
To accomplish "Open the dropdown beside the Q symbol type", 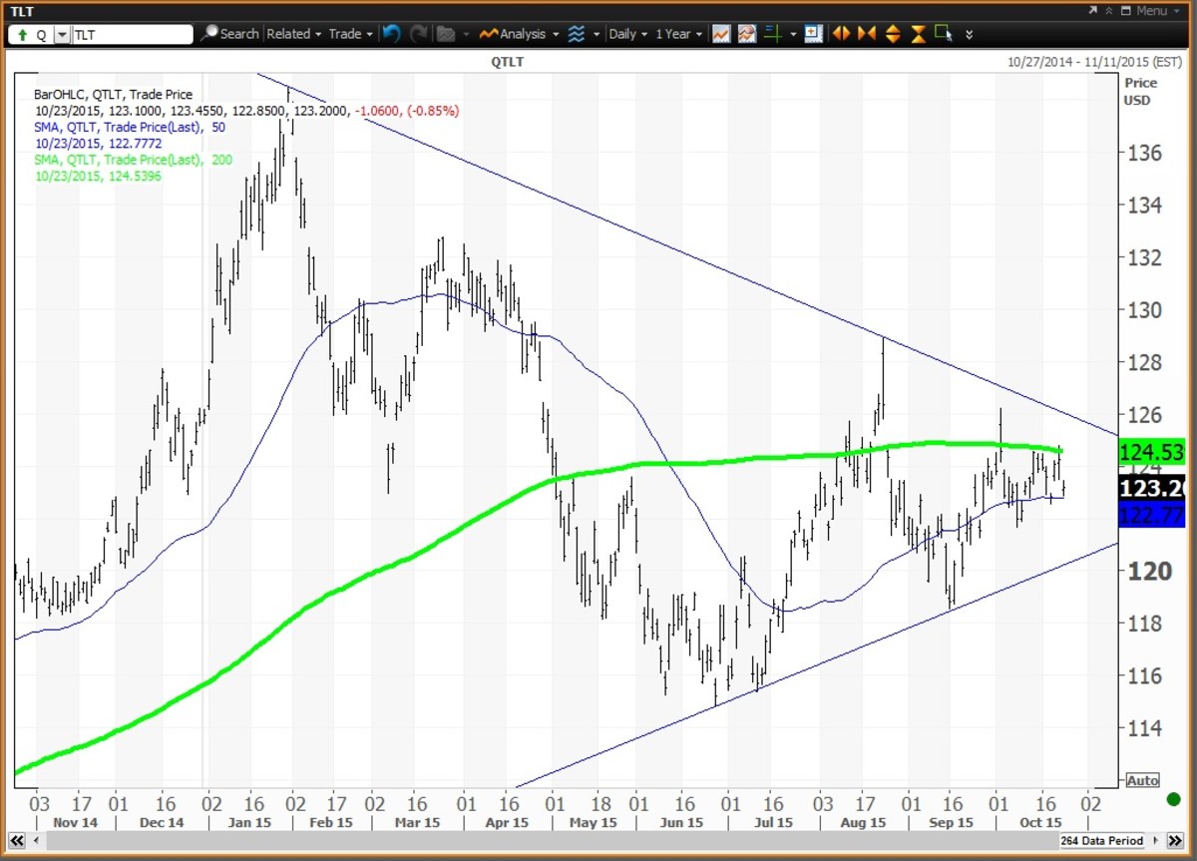I will click(x=61, y=34).
